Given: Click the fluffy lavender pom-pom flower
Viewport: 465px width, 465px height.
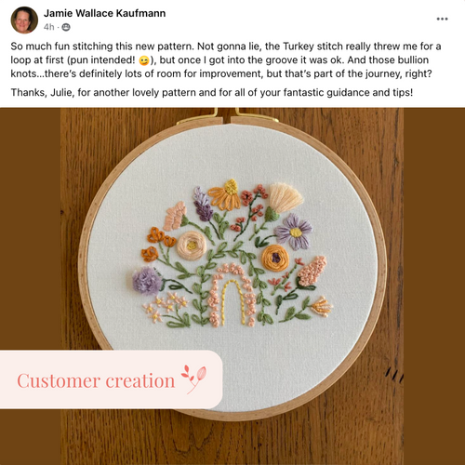Looking at the screenshot, I should pos(147,281).
